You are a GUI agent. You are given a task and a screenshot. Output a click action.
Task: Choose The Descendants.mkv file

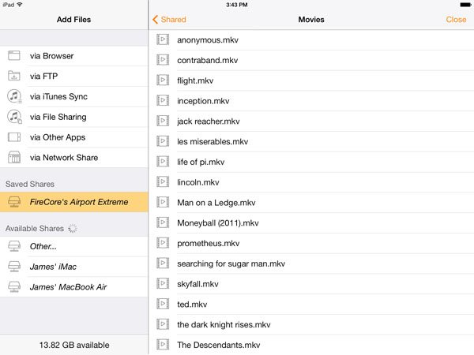pyautogui.click(x=311, y=345)
